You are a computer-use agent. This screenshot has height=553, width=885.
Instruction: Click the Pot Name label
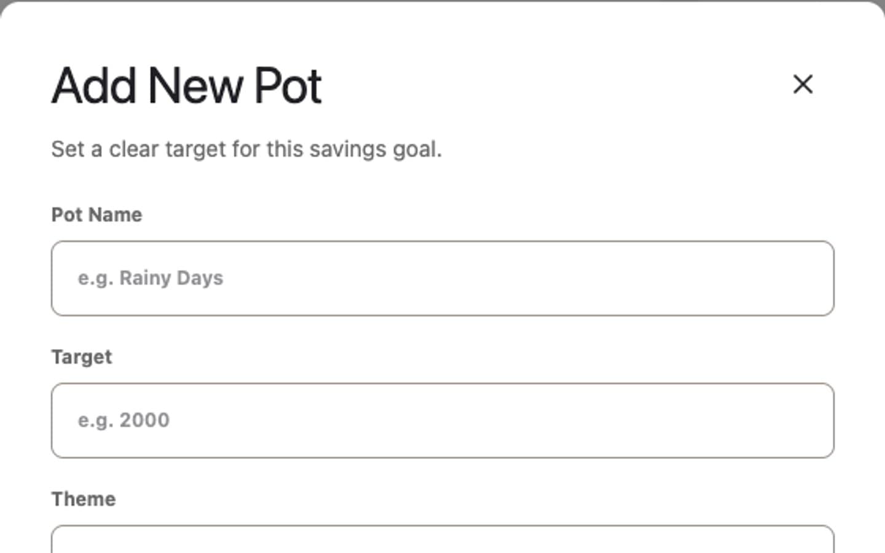pos(96,215)
